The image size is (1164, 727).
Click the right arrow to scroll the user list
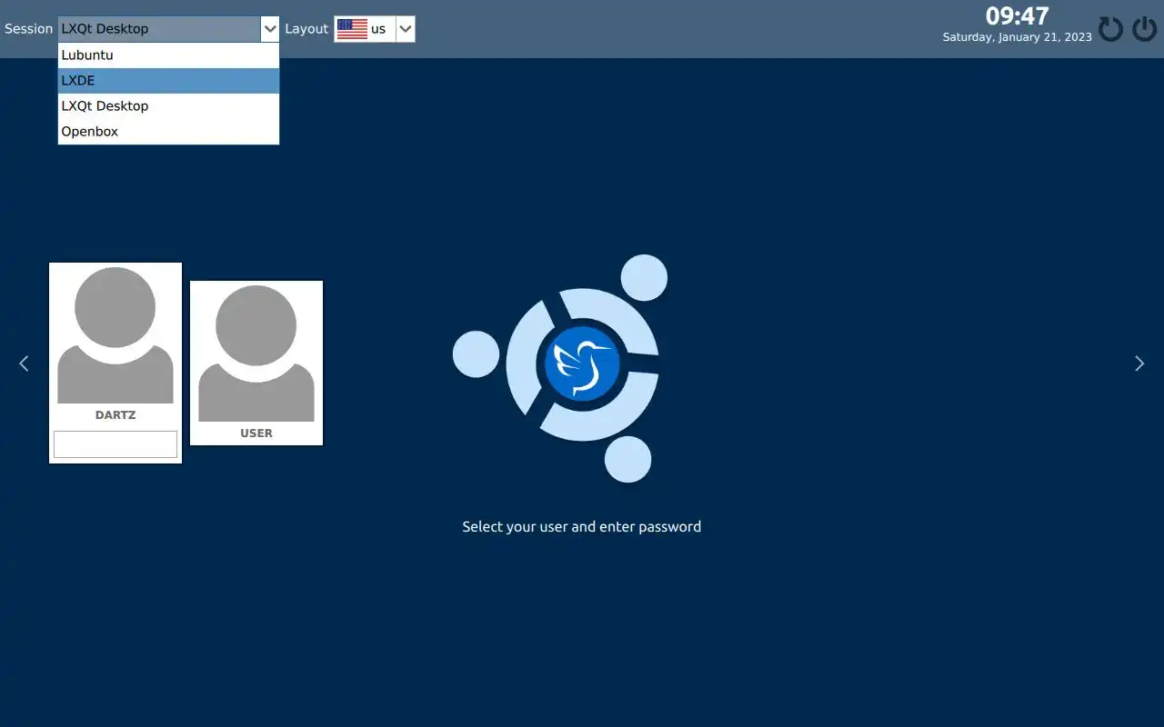1139,363
